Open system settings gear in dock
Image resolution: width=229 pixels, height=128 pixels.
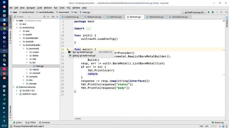[x=4, y=37]
